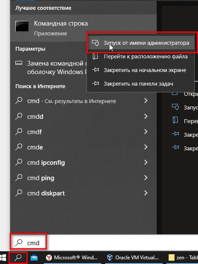Expand the 'cmd ping' suggestion chevron
The image size is (198, 264).
pyautogui.click(x=146, y=178)
